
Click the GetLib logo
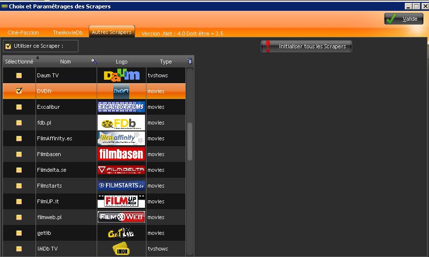tap(121, 233)
